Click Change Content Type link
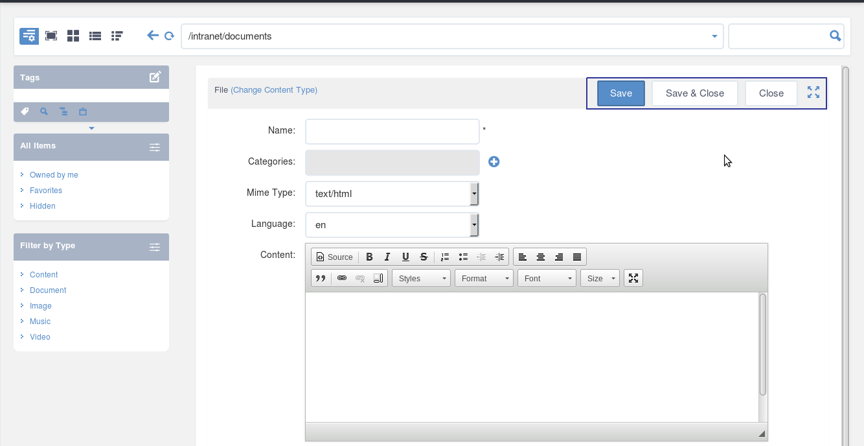 pyautogui.click(x=274, y=90)
